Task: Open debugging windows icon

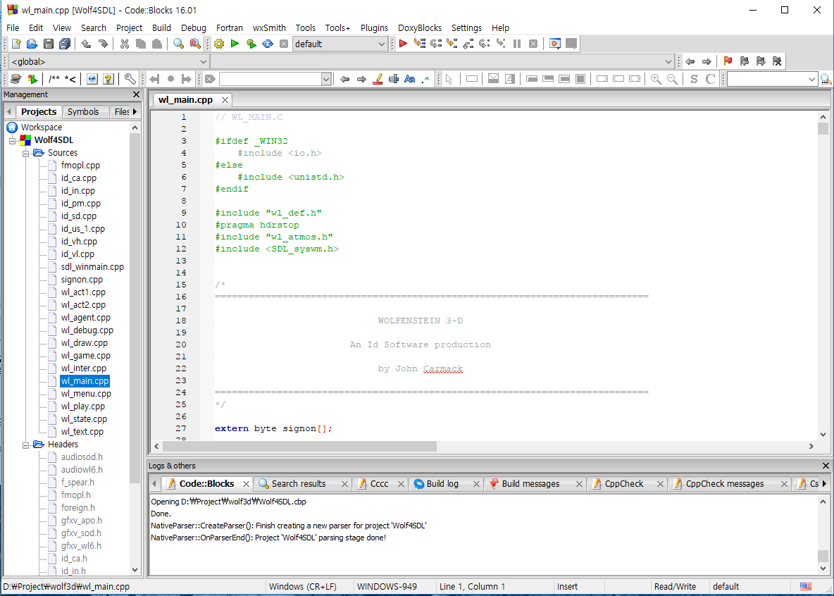Action: click(555, 44)
